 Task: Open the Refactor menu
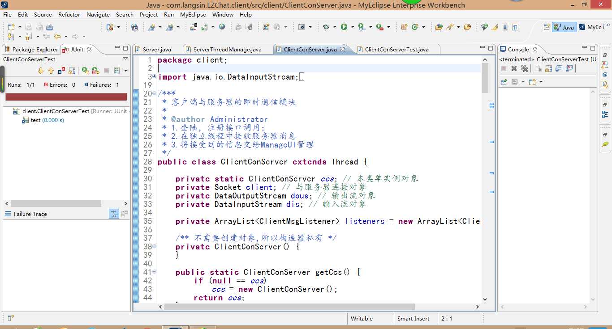pyautogui.click(x=69, y=14)
